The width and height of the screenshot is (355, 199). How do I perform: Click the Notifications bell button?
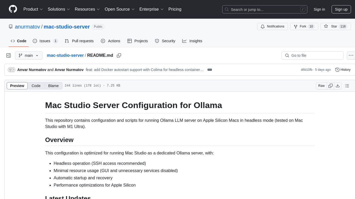[273, 27]
